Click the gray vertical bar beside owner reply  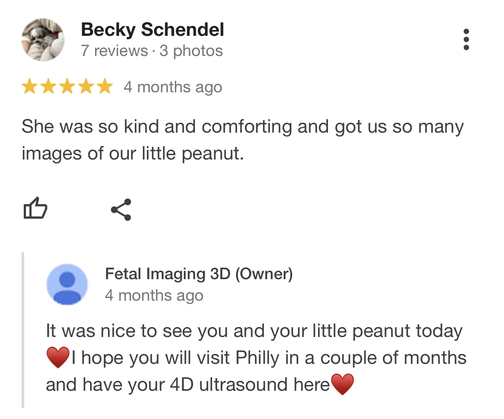pos(23,330)
